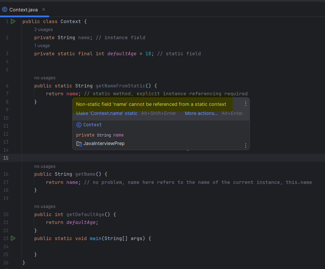Image resolution: width=325 pixels, height=269 pixels.
Task: Apply the Make 'Context.name' static quick fix
Action: [106, 113]
